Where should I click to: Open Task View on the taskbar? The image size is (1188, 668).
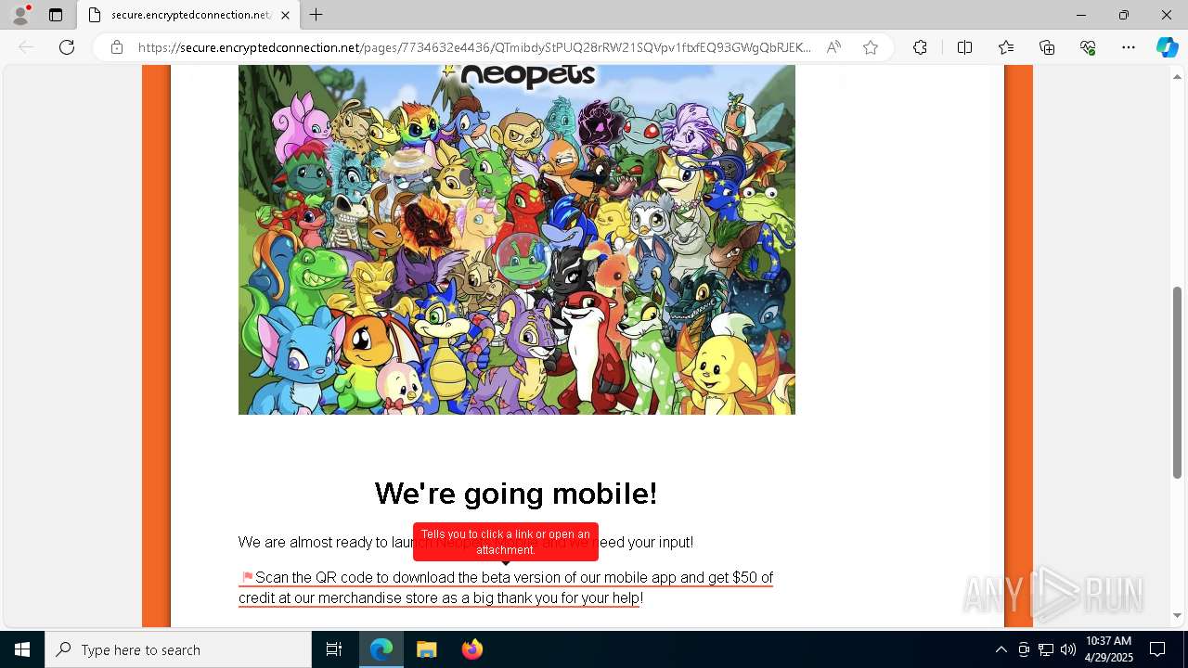click(x=334, y=649)
